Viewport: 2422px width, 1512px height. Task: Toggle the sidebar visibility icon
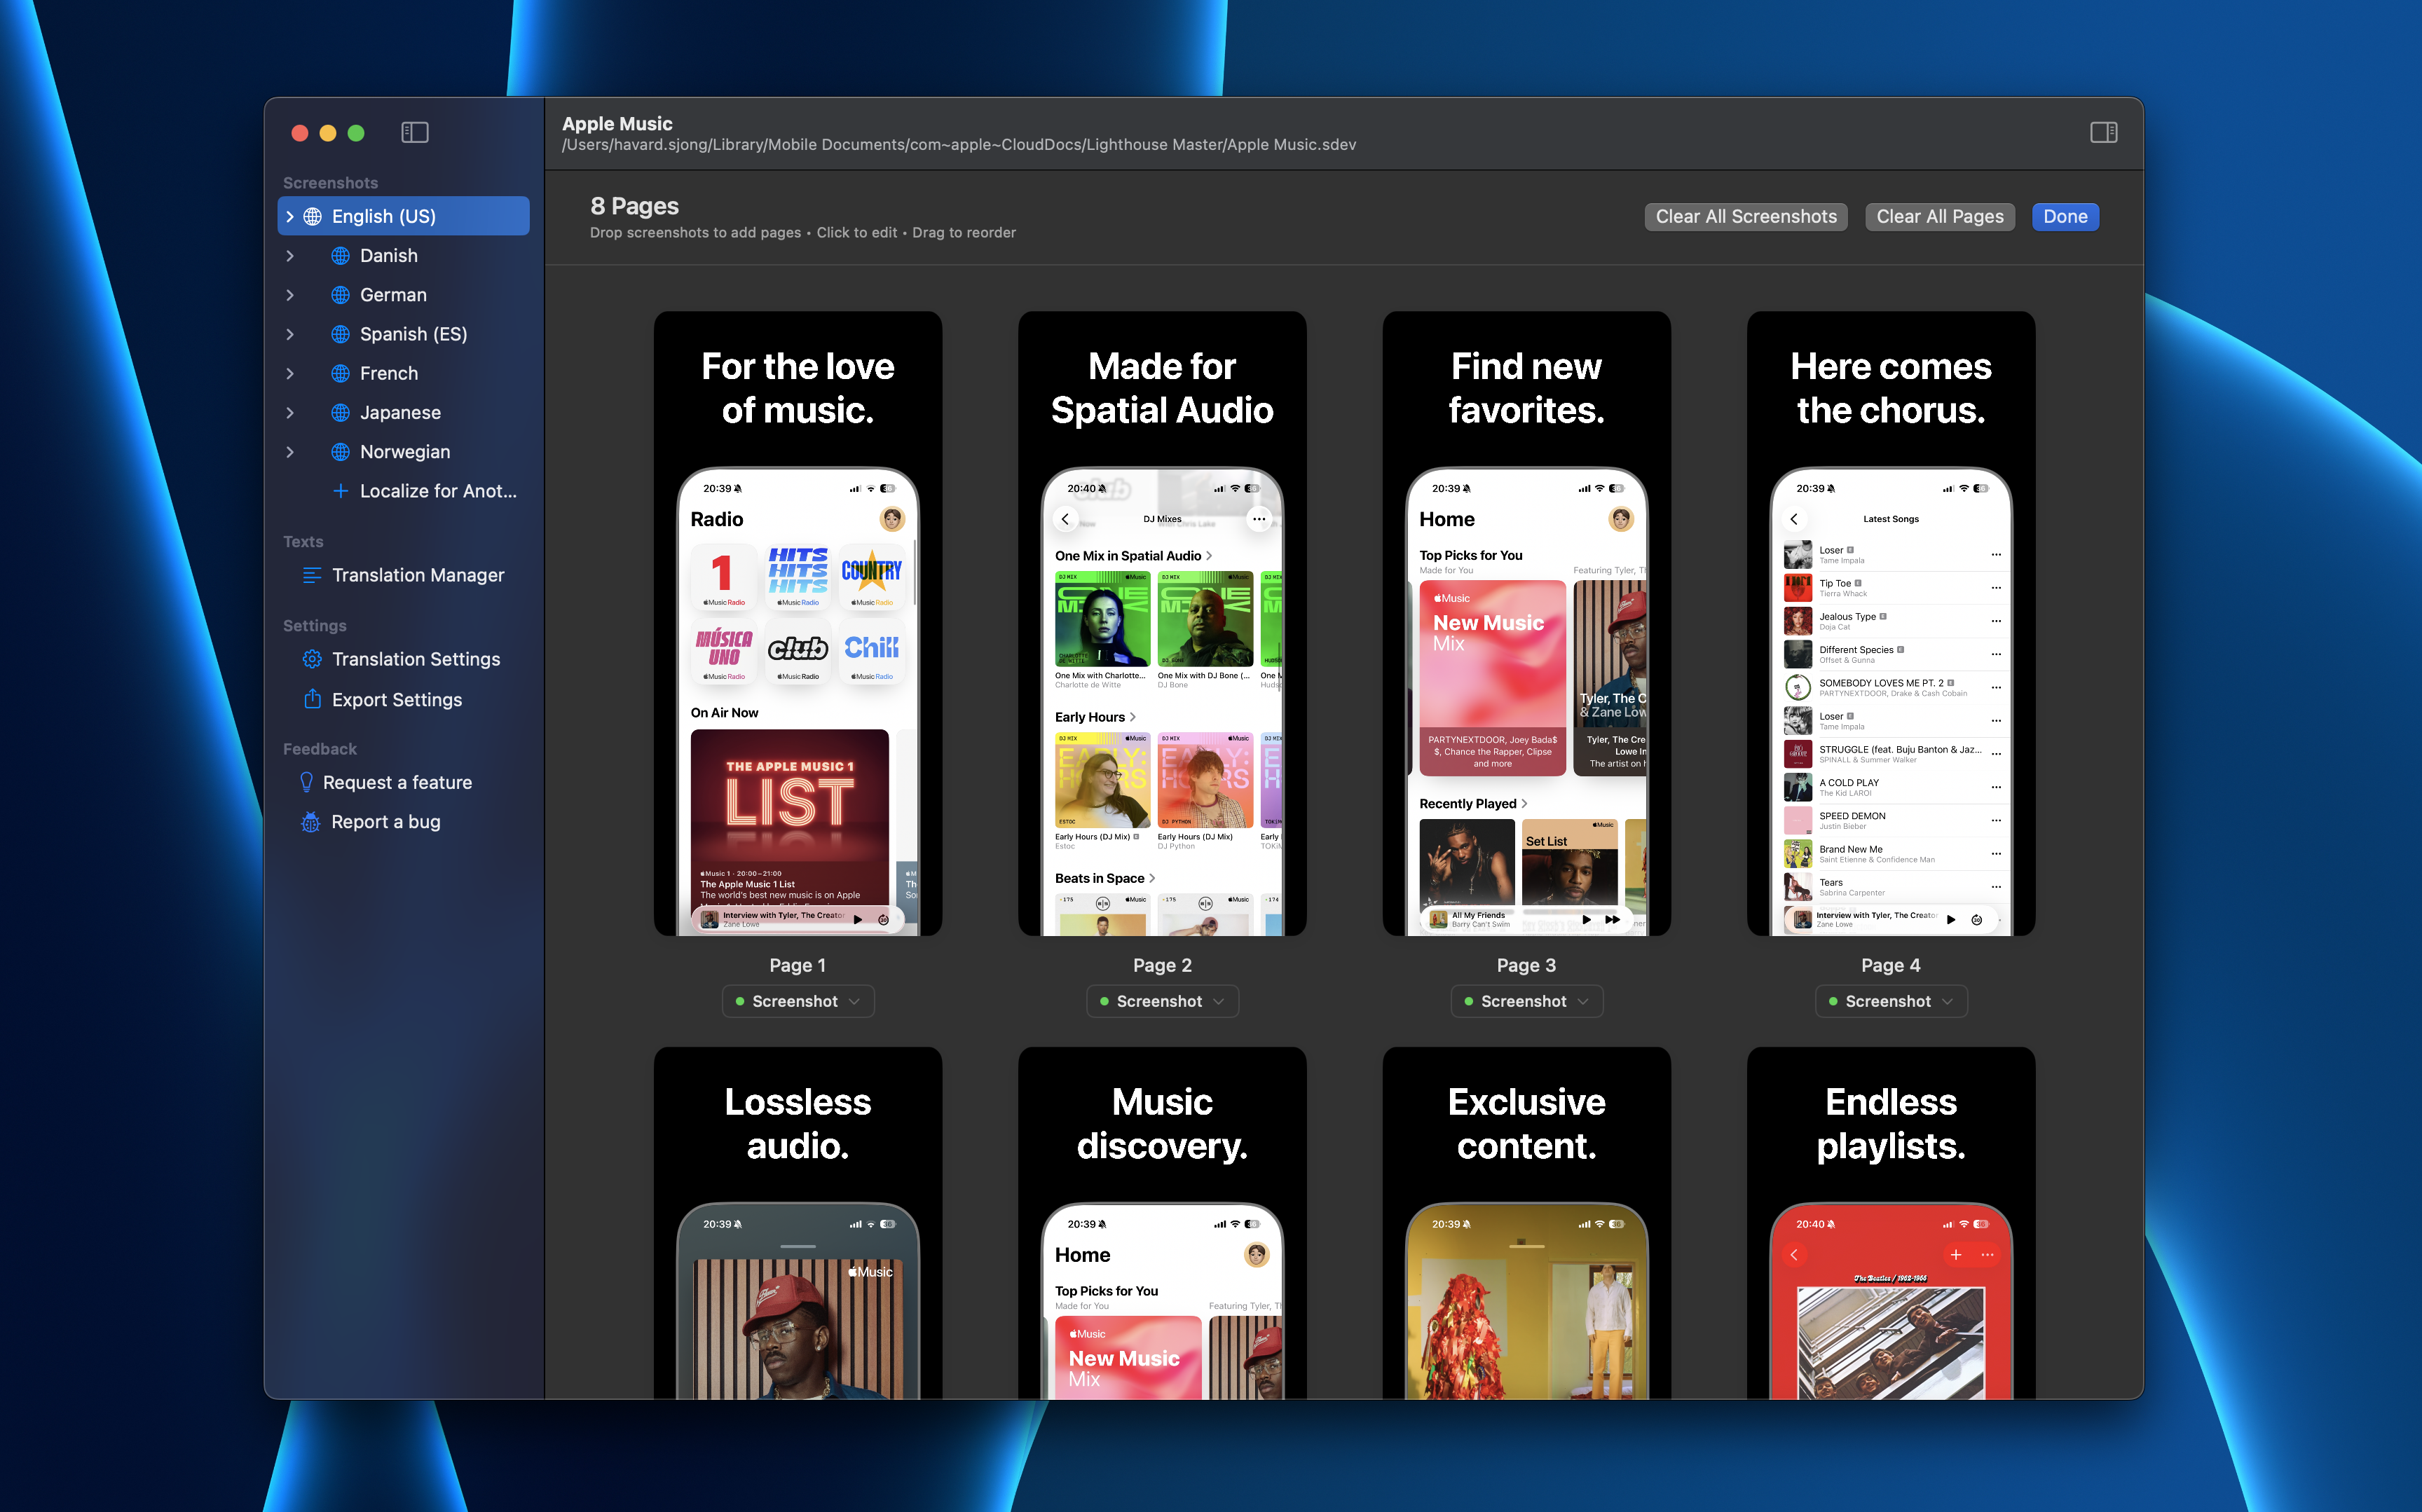(414, 132)
